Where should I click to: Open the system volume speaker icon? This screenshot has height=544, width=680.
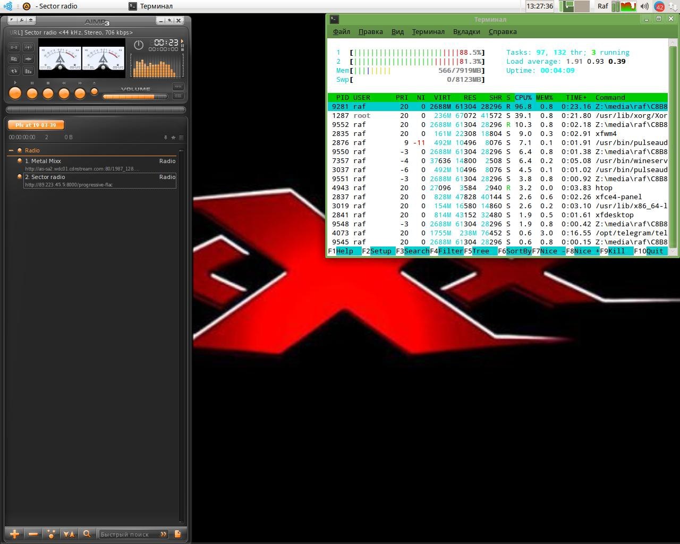point(644,6)
